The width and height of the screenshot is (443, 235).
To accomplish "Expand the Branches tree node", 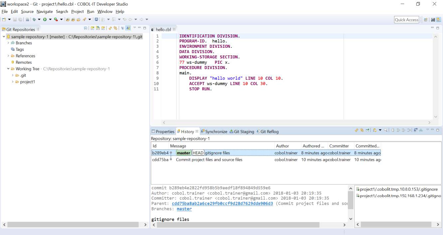I will coord(8,43).
